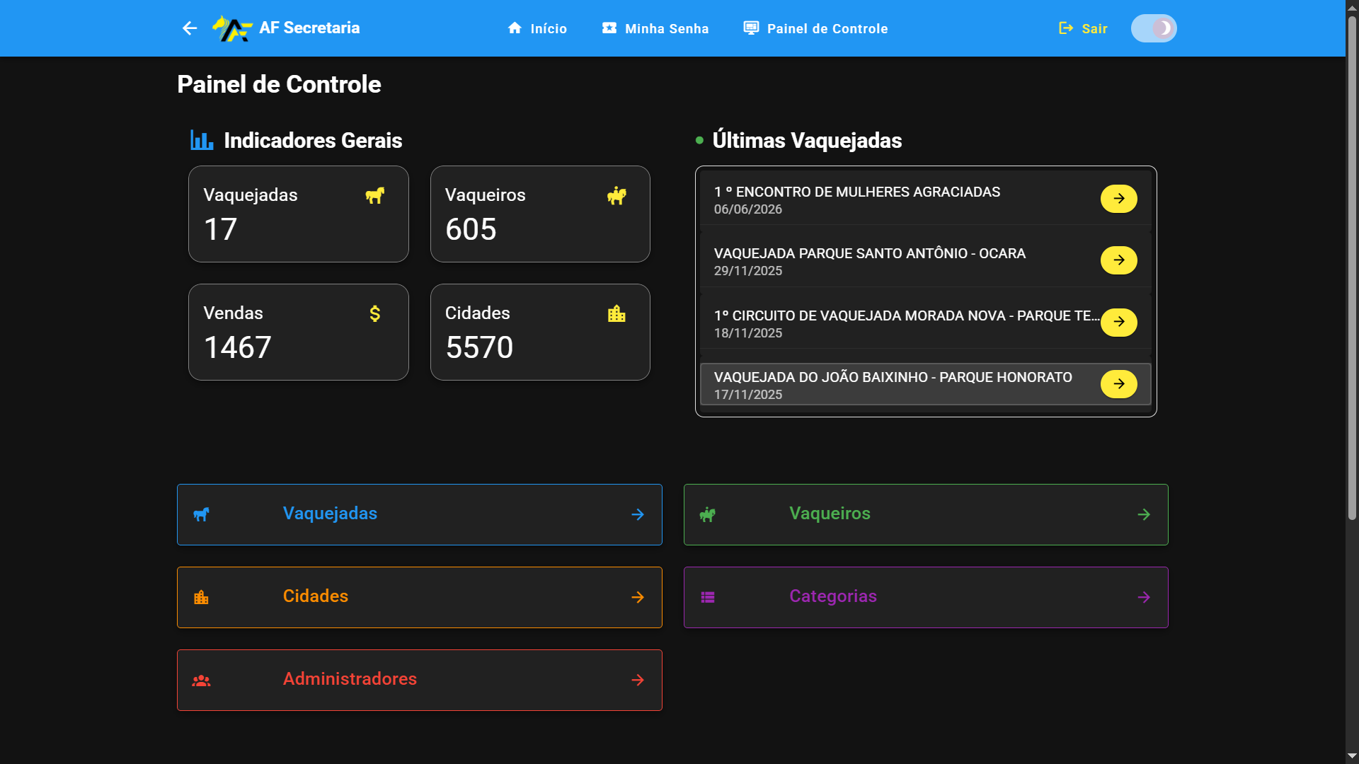Open Vaquejada do João Baixinho arrow button
Image resolution: width=1359 pixels, height=764 pixels.
pyautogui.click(x=1118, y=384)
